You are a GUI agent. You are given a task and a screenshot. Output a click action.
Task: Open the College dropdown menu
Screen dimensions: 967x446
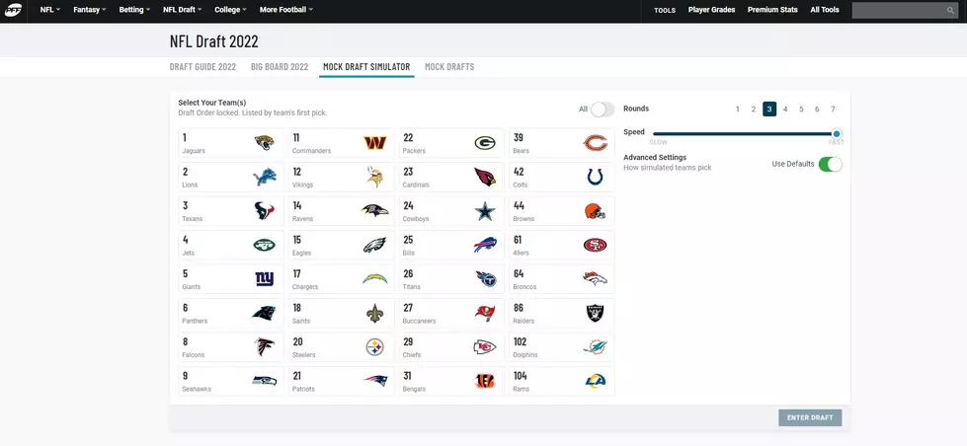[230, 10]
